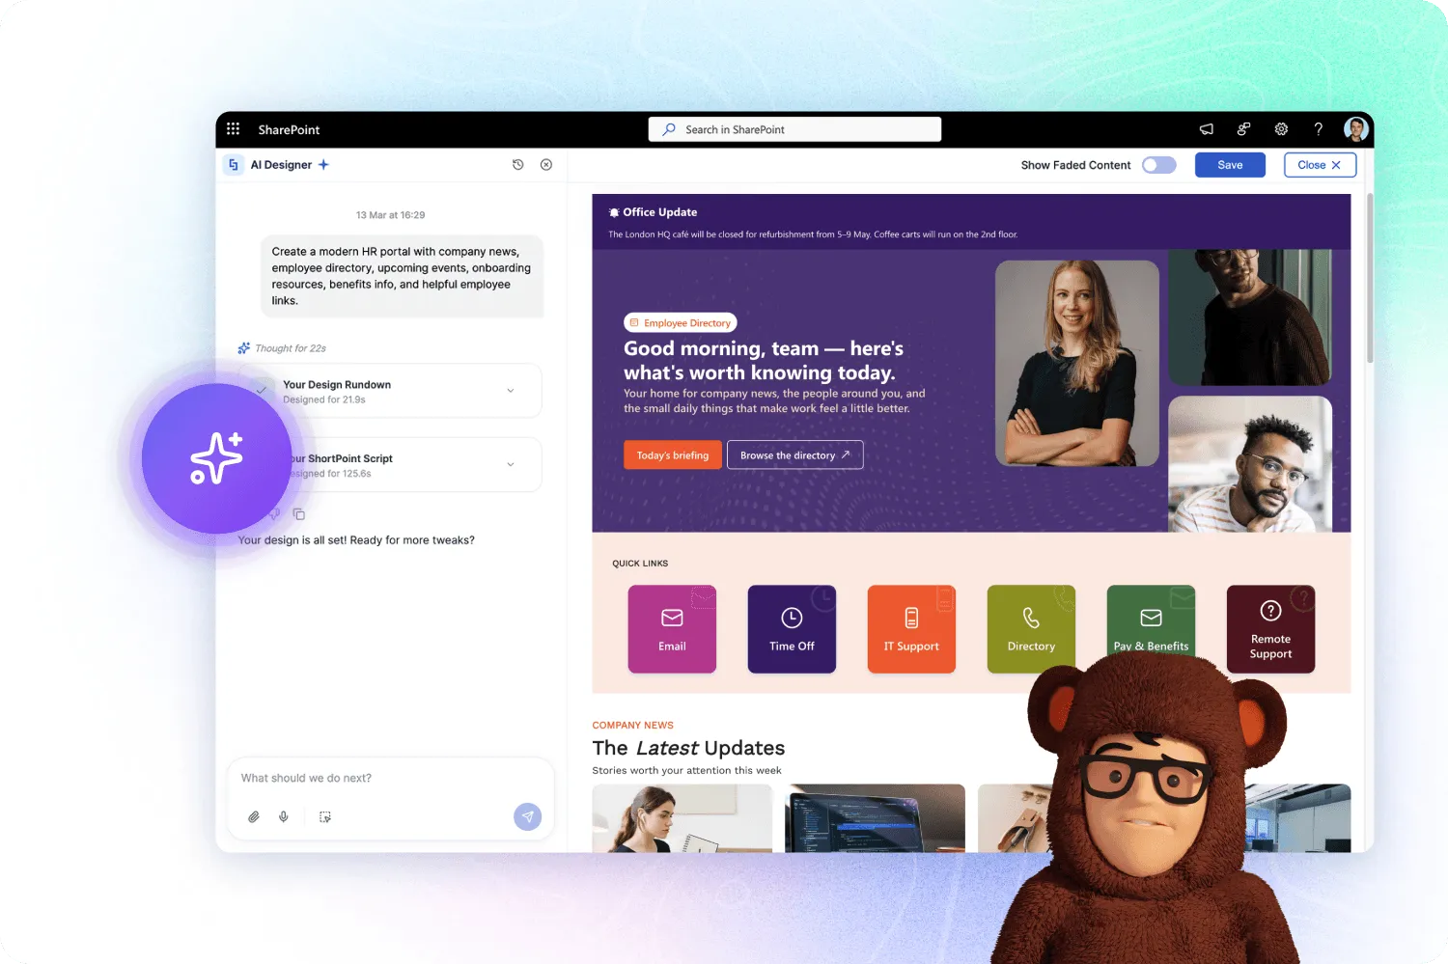Image resolution: width=1448 pixels, height=964 pixels.
Task: Click the '13 Mar at 16:29' timestamp
Action: [x=390, y=215]
